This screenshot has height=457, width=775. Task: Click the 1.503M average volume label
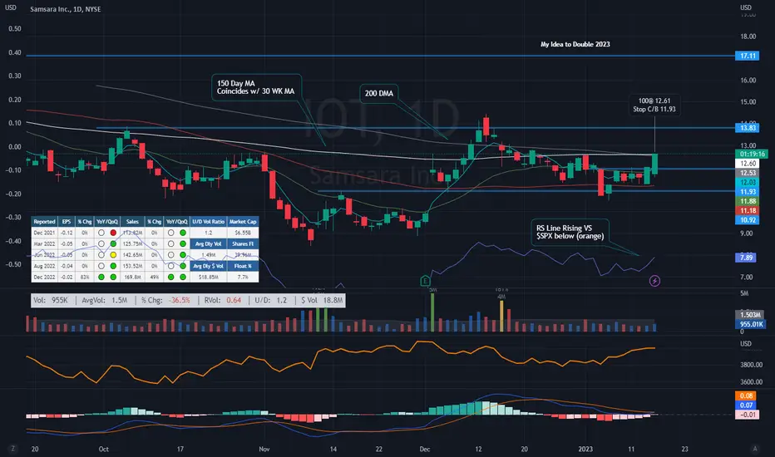tap(750, 315)
